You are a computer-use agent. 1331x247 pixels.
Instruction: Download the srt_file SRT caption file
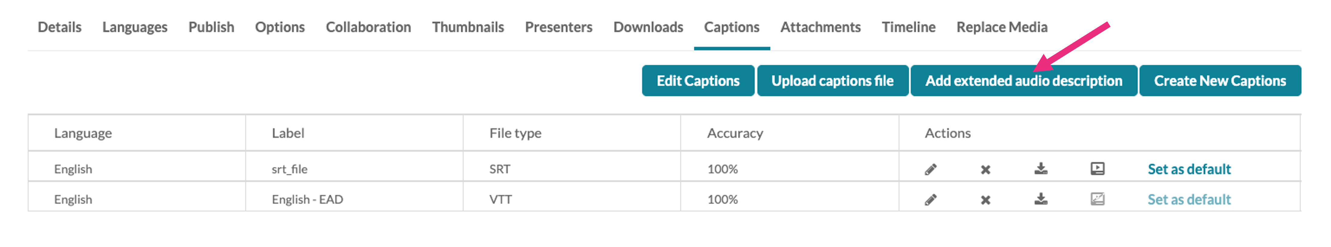[1041, 168]
